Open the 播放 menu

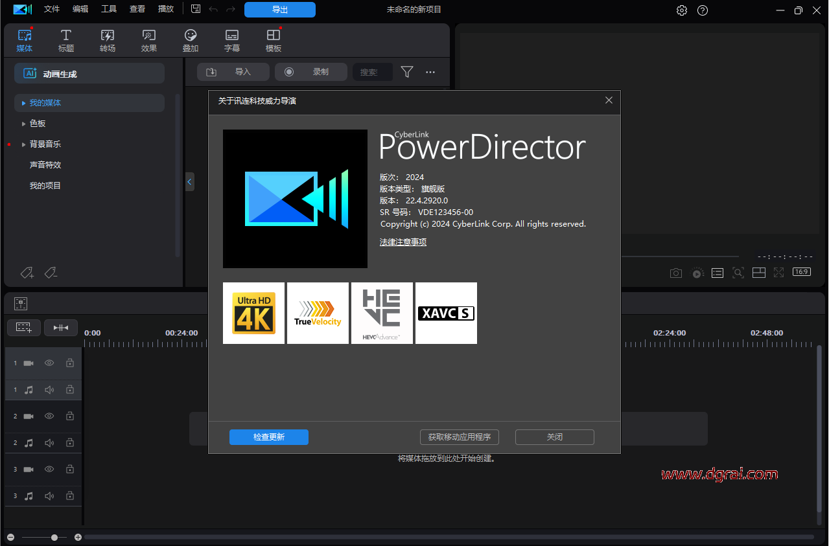click(166, 9)
